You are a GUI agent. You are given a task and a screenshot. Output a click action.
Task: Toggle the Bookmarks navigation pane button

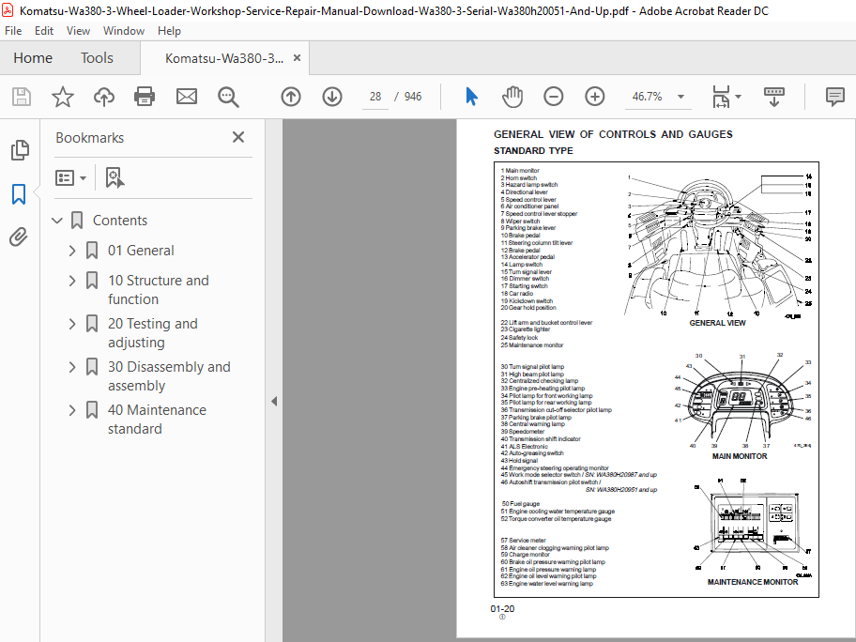(x=19, y=193)
